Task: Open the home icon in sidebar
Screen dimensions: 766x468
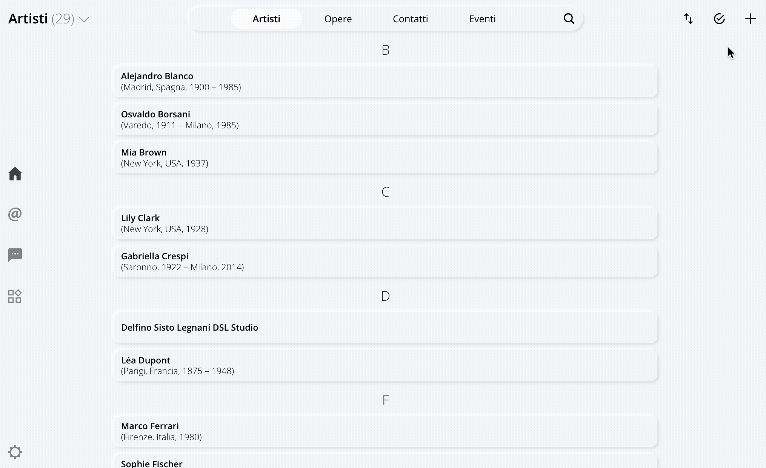Action: (x=15, y=174)
